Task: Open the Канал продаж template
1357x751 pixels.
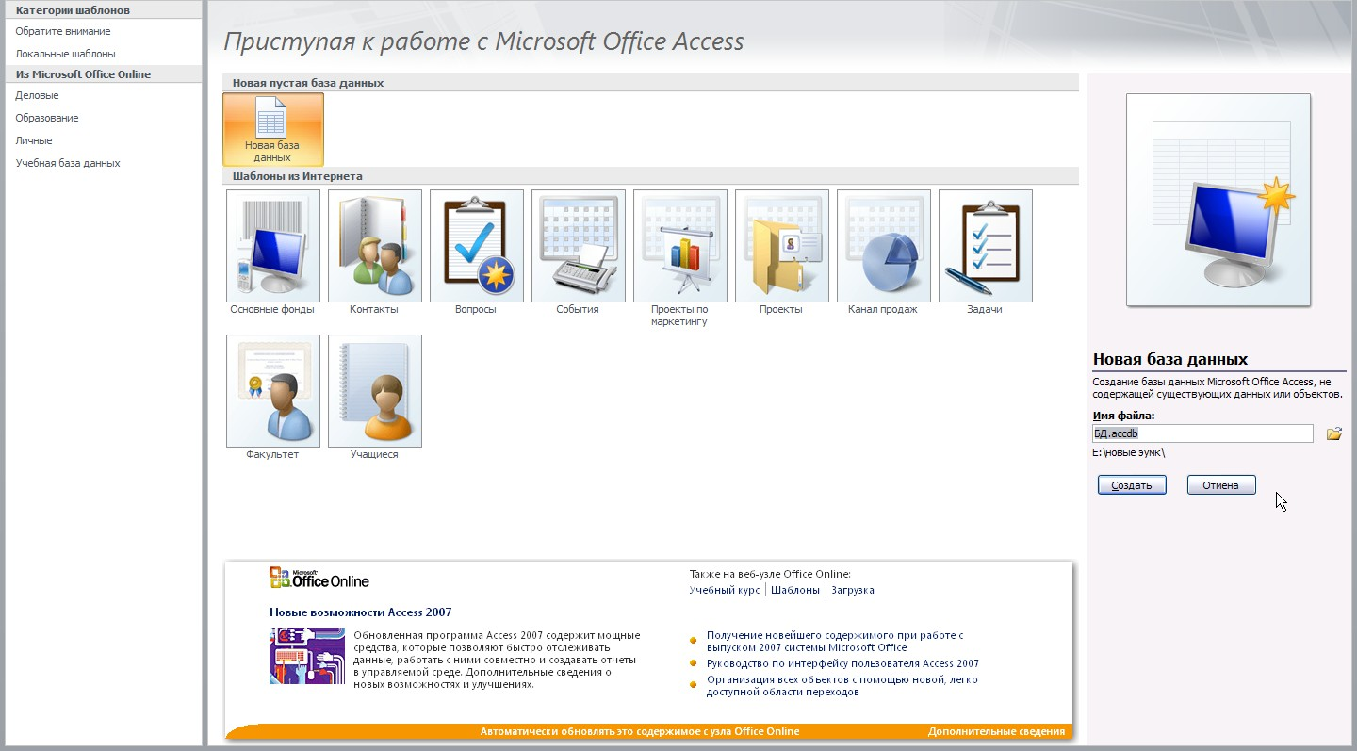Action: coord(884,246)
